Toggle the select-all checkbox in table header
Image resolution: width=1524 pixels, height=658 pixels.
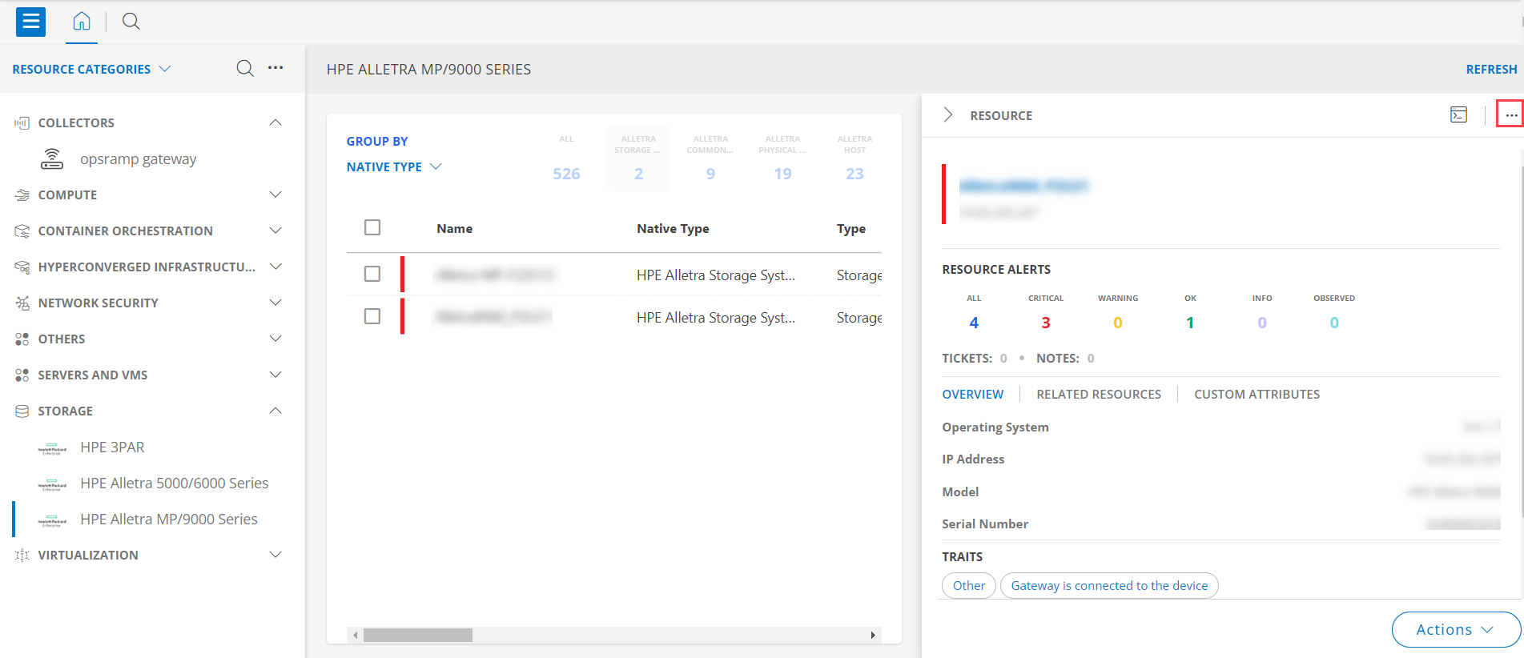[x=372, y=228]
